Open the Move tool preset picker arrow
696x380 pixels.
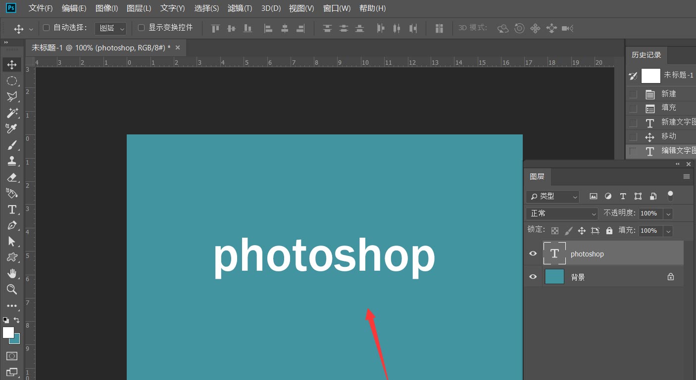pyautogui.click(x=31, y=29)
